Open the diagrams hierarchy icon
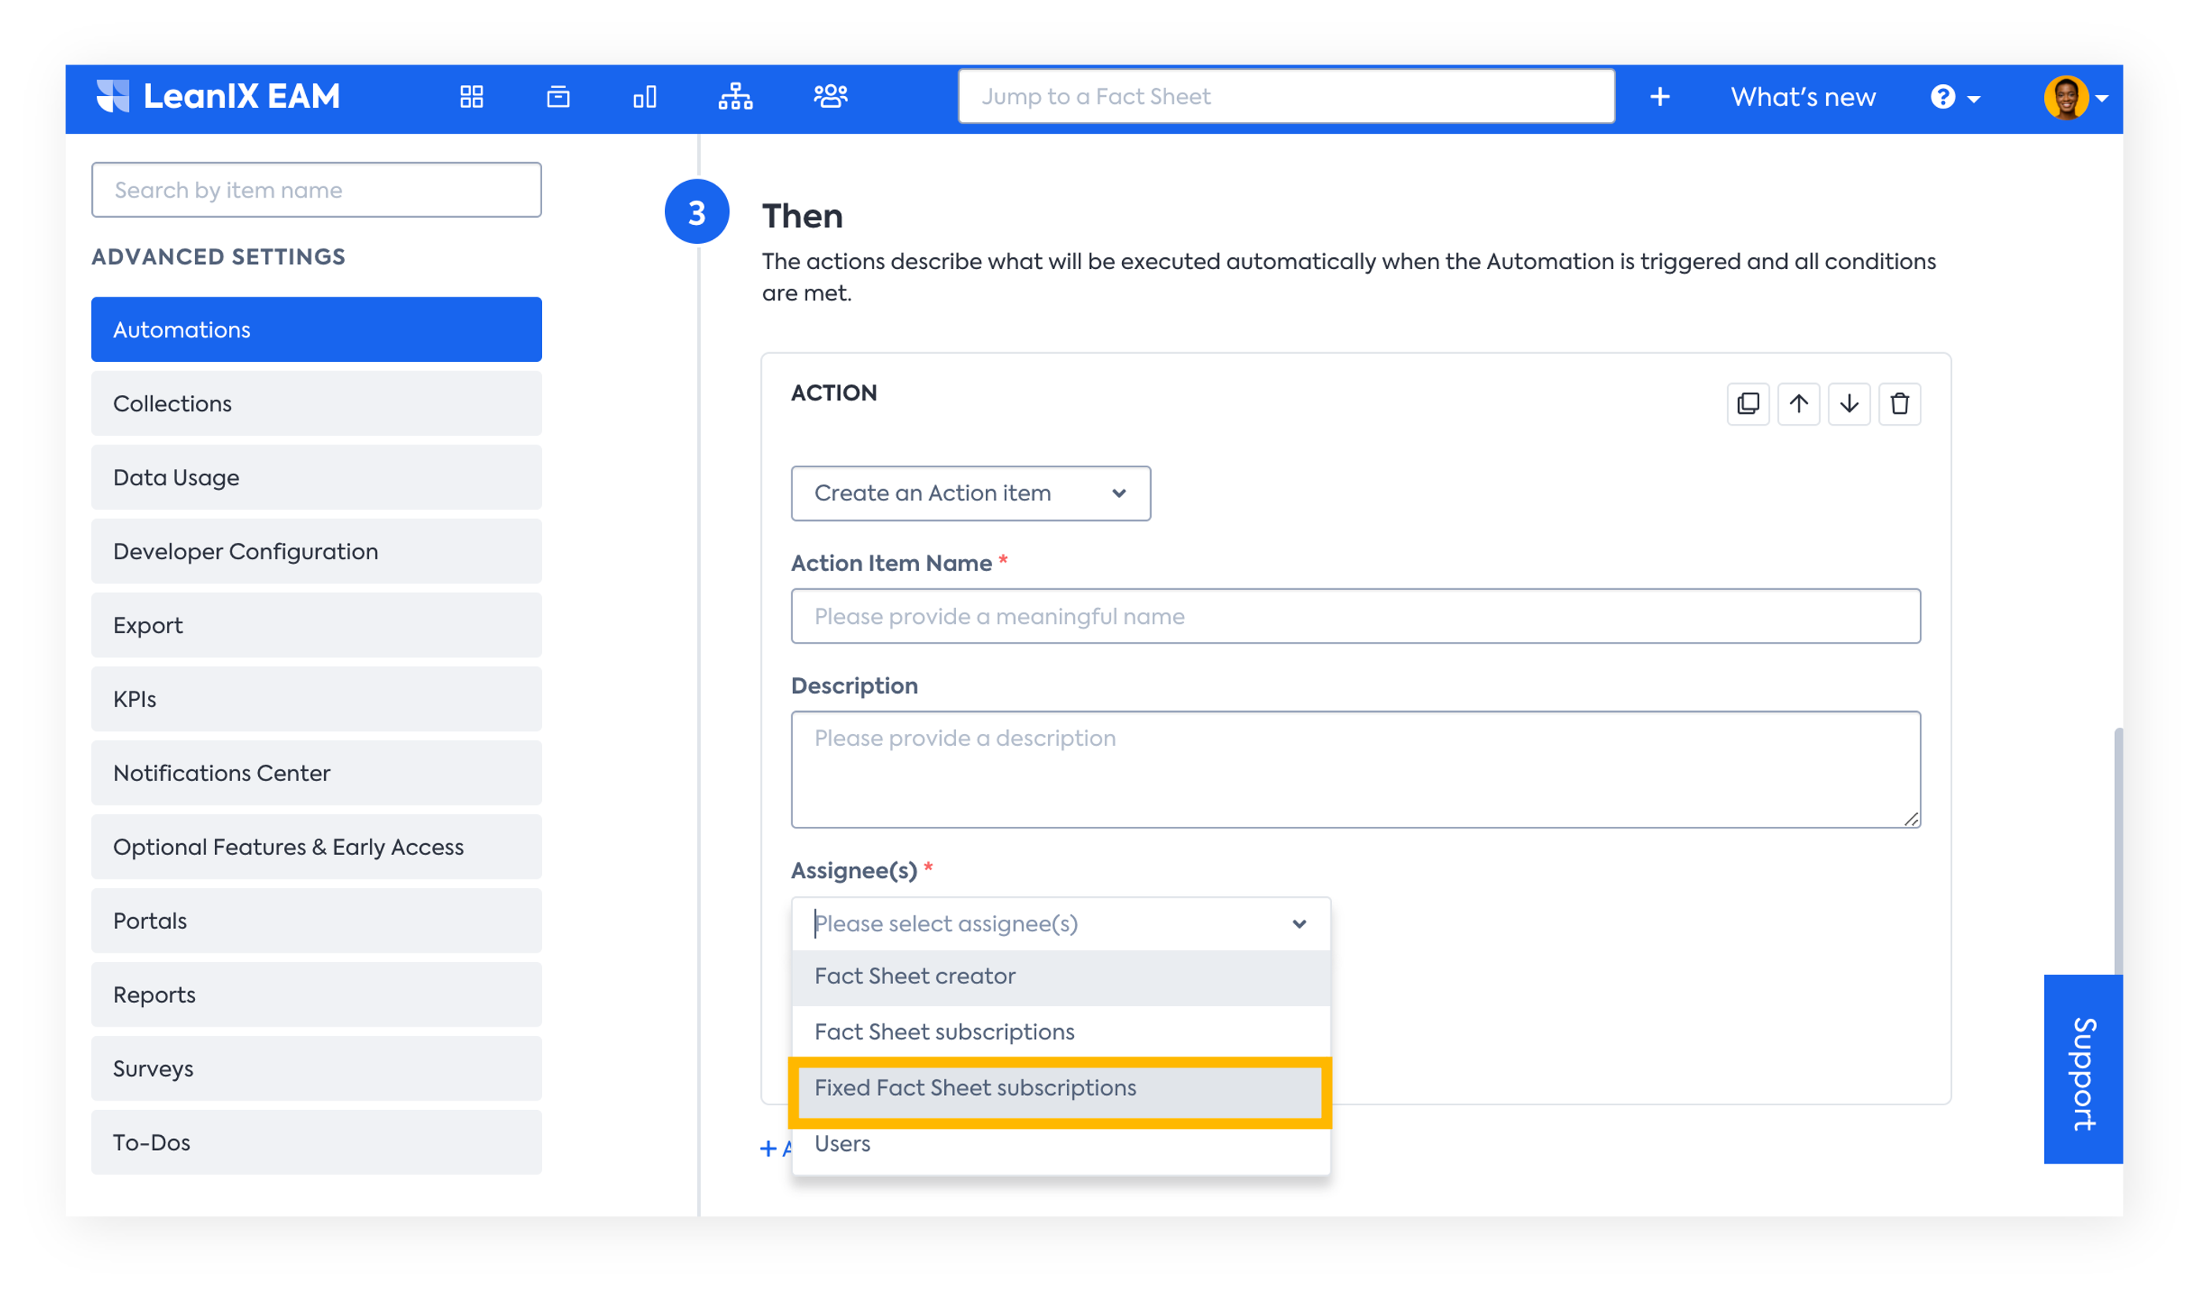 tap(736, 96)
